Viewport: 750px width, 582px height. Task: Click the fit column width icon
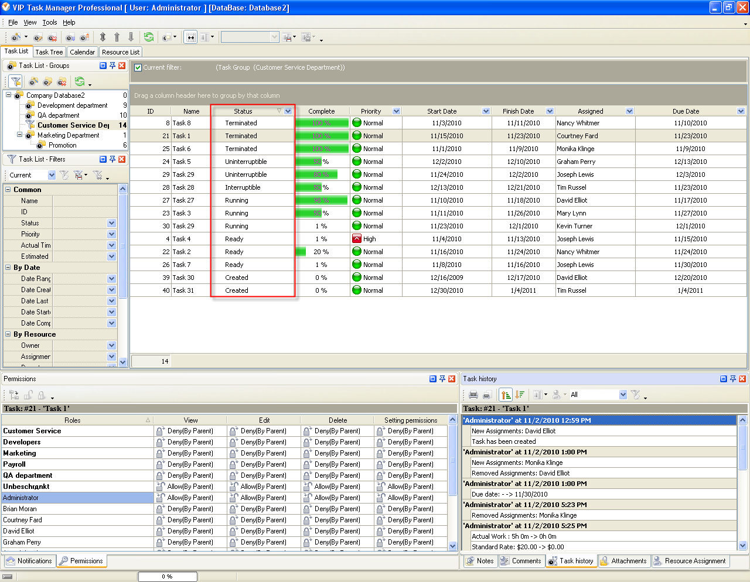(x=190, y=37)
